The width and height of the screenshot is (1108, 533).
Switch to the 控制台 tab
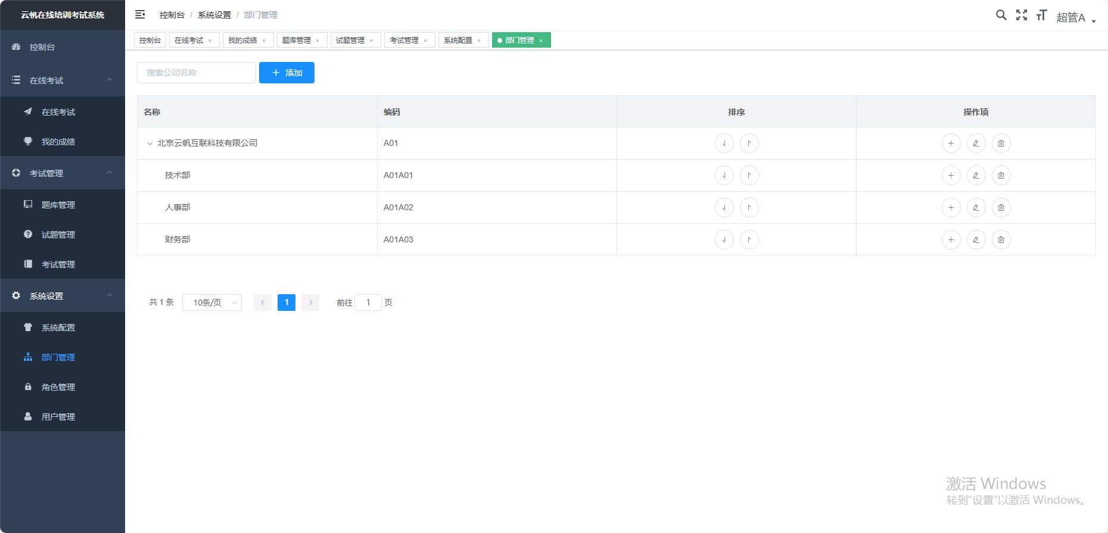pyautogui.click(x=150, y=40)
